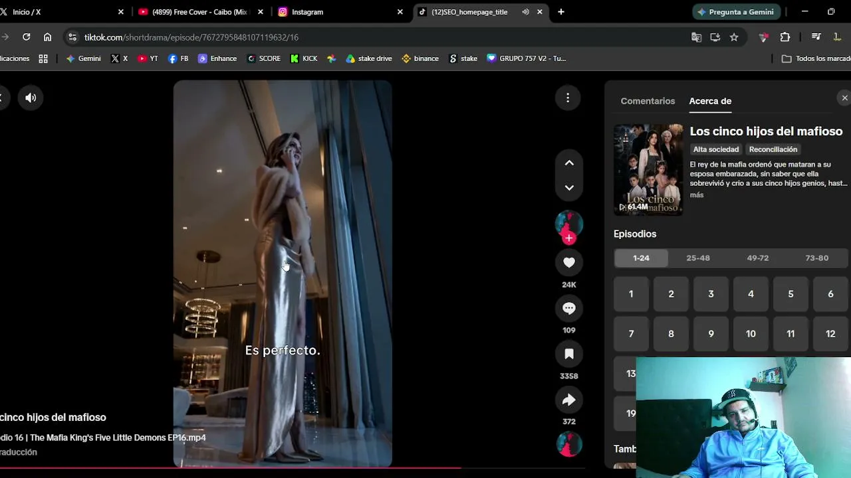The image size is (851, 478).
Task: Select episode range 73-80
Action: 817,258
